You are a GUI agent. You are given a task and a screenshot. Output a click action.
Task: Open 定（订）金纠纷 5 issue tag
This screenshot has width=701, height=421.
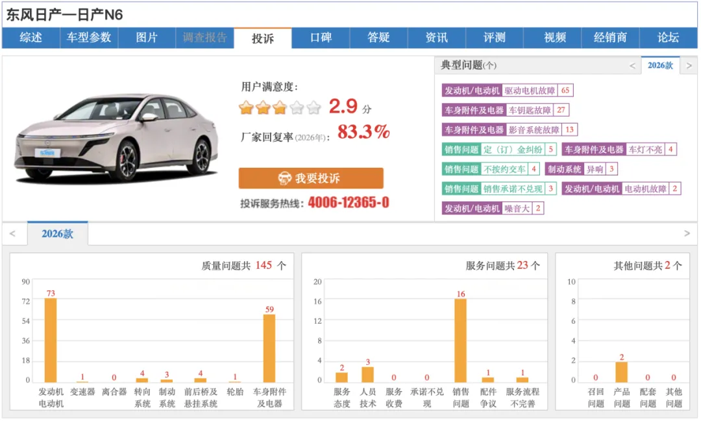(499, 150)
